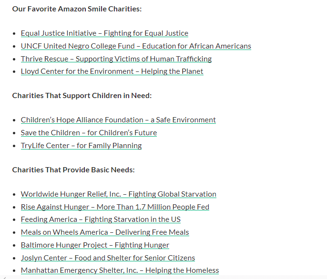Visit the Manhattan Emergency Shelter, Inc. link
The height and width of the screenshot is (279, 327).
coord(120,270)
